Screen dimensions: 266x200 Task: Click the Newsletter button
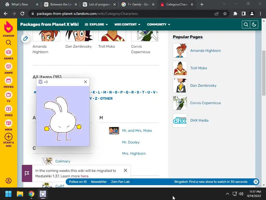99,182
